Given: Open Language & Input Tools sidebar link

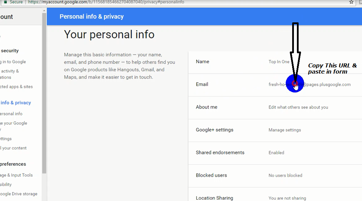Looking at the screenshot, I should [16, 175].
